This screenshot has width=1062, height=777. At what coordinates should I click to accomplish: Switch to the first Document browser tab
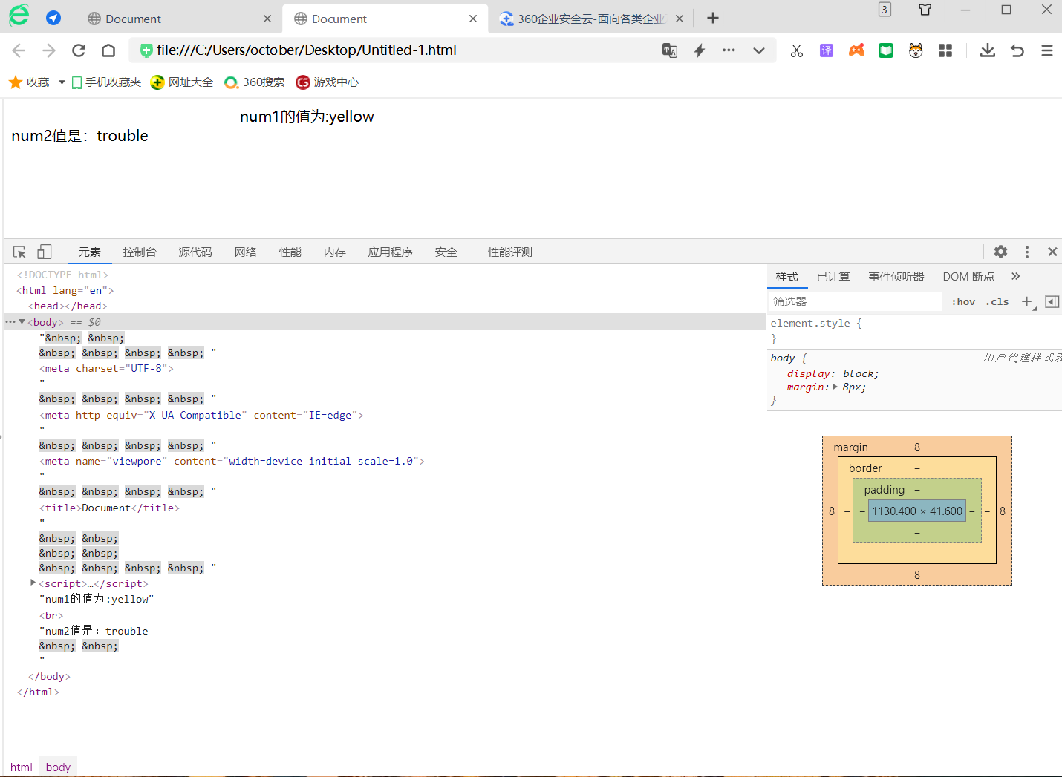178,19
